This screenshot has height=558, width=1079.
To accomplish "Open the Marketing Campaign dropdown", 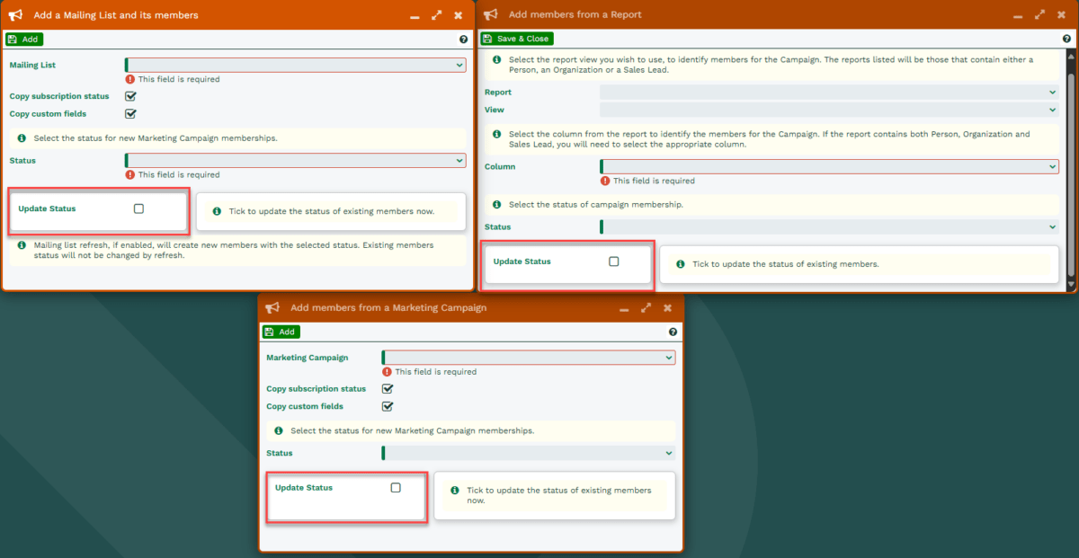I will pos(529,358).
